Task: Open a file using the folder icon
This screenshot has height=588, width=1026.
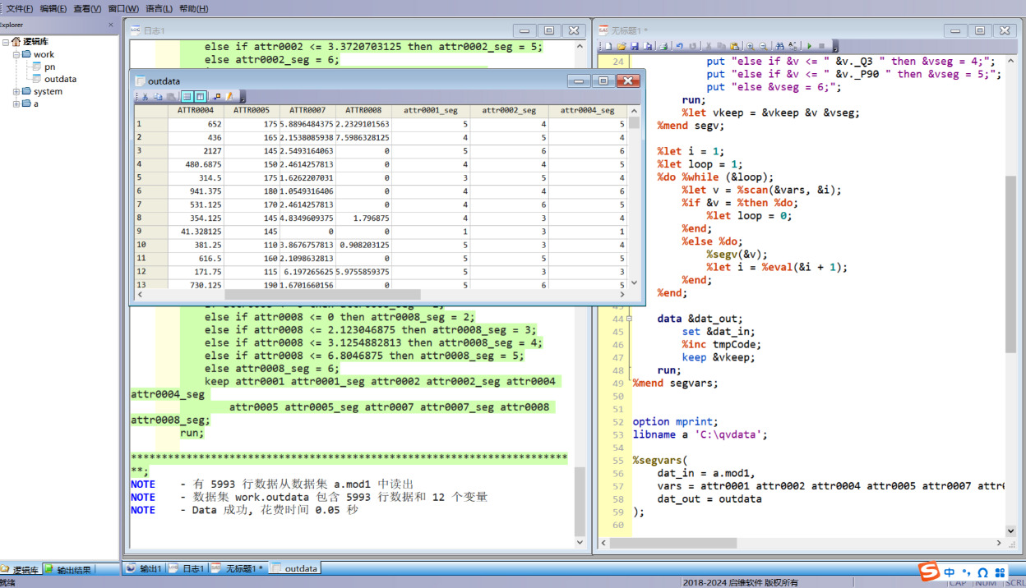Action: (622, 46)
